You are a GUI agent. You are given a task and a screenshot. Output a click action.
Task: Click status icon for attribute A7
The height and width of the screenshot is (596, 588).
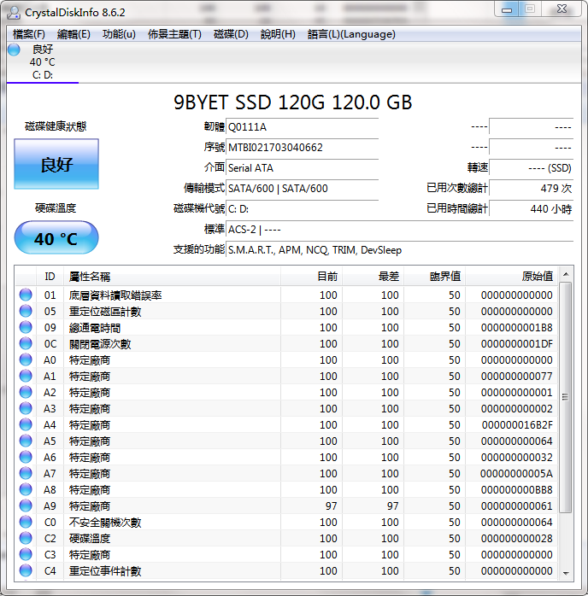point(26,473)
